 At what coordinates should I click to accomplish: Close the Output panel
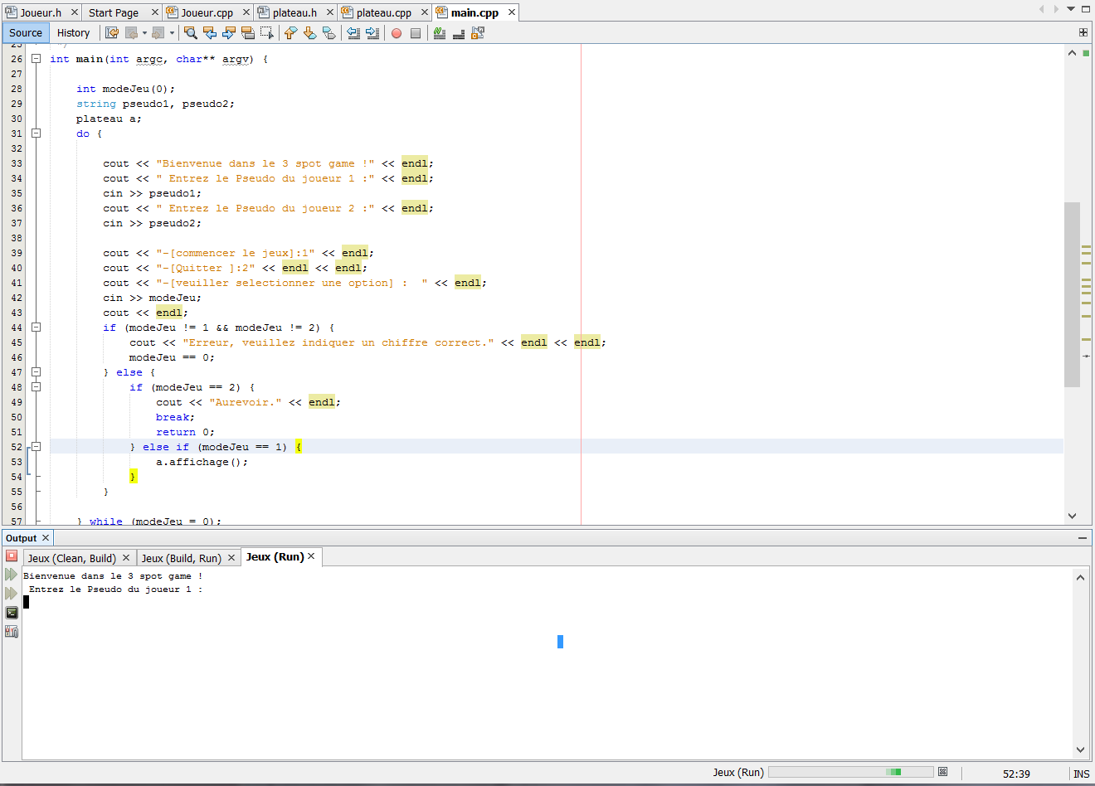(x=46, y=538)
